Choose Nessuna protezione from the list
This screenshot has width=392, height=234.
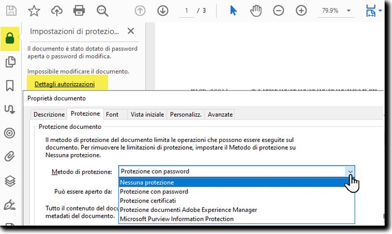(x=237, y=182)
